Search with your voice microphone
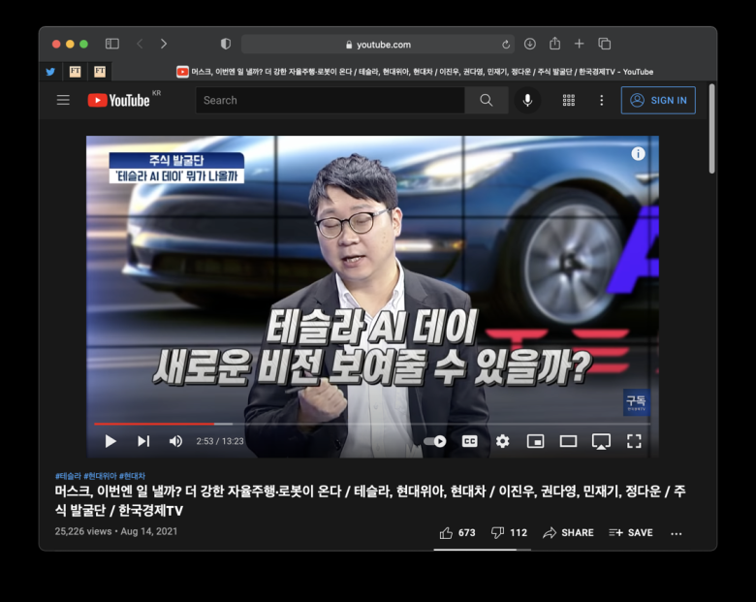Screen dimensions: 756x602 527,101
